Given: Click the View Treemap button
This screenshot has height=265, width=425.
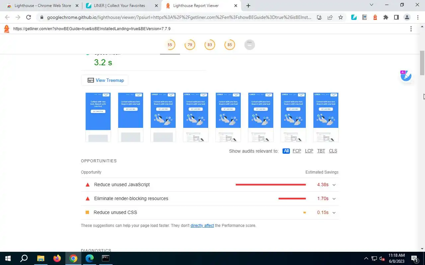Looking at the screenshot, I should [105, 80].
